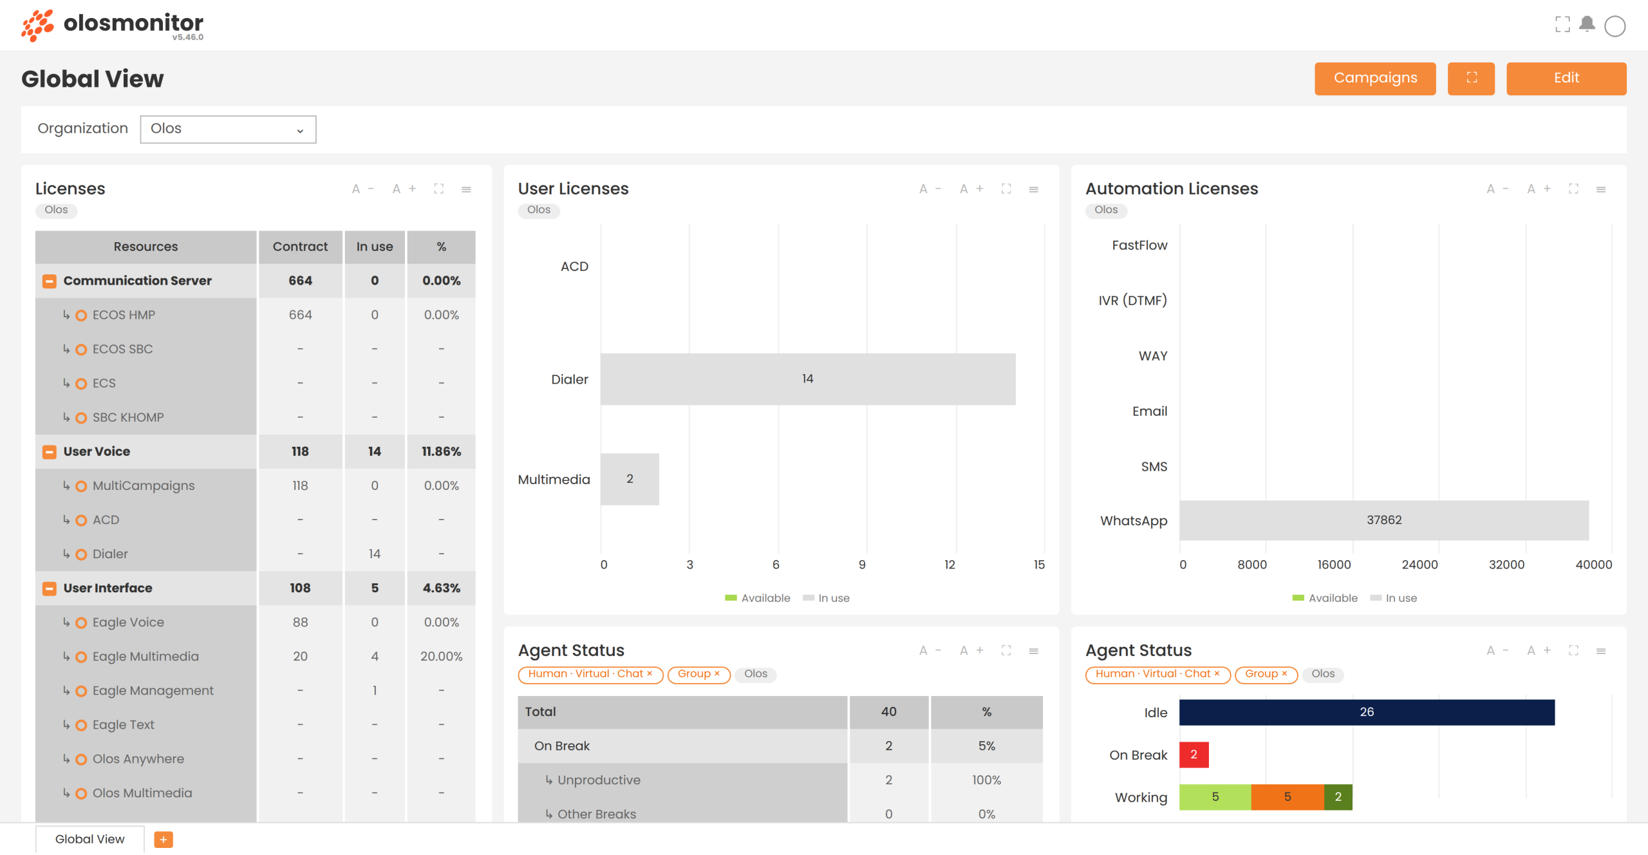The width and height of the screenshot is (1648, 855).
Task: Click the Eagle Management row
Action: 256,690
